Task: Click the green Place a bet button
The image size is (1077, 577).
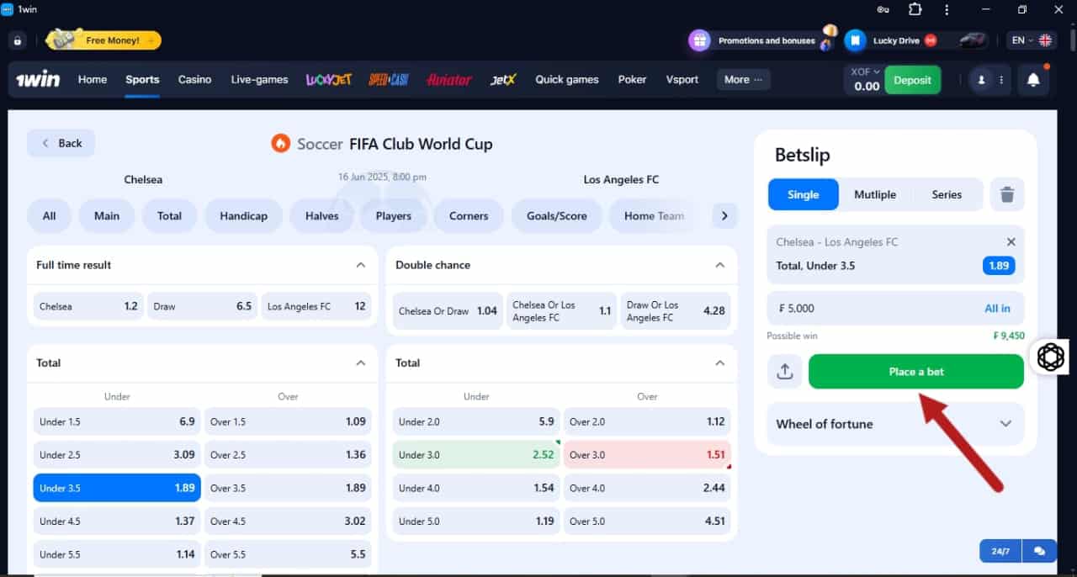Action: pos(916,372)
